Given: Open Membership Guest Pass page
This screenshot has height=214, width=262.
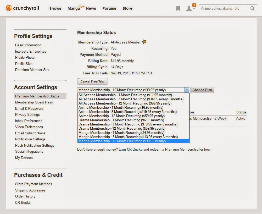Looking at the screenshot, I should point(34,102).
